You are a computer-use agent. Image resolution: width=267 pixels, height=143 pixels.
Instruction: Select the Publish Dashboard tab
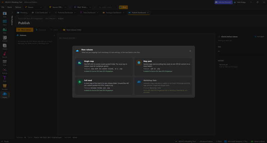click(x=139, y=13)
